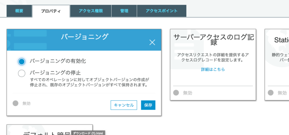Viewport: 289px width, 135px height.
Task: Click the アクセスログレコードを設定します description text
Action: (x=213, y=57)
